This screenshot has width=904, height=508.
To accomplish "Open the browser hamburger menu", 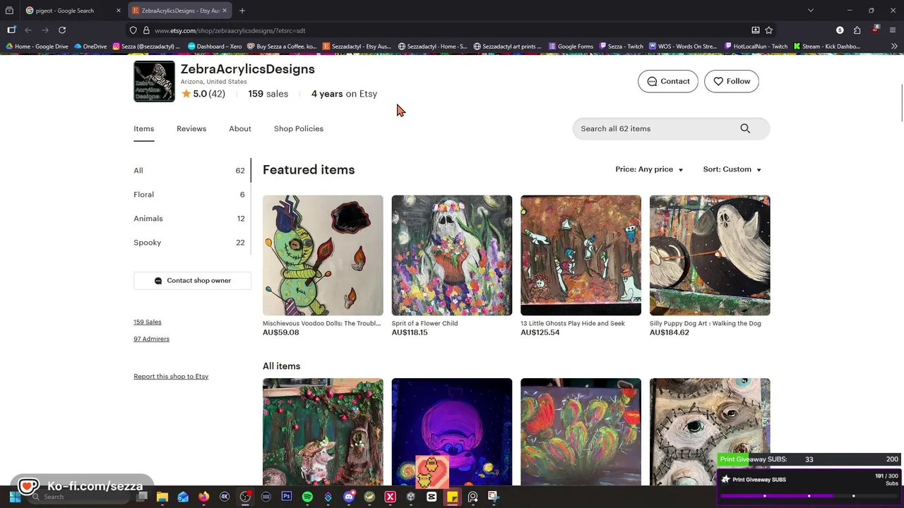I will coord(893,30).
